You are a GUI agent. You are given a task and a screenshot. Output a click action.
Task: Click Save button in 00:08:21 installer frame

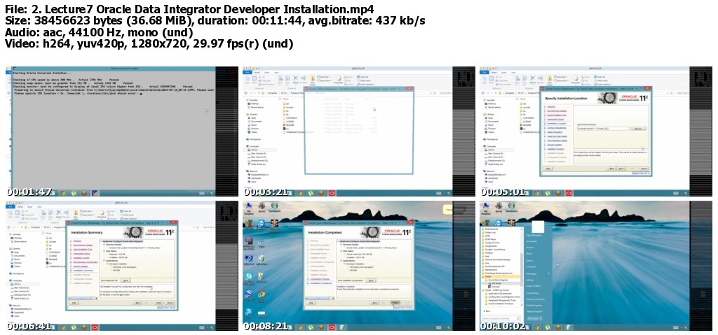click(371, 280)
